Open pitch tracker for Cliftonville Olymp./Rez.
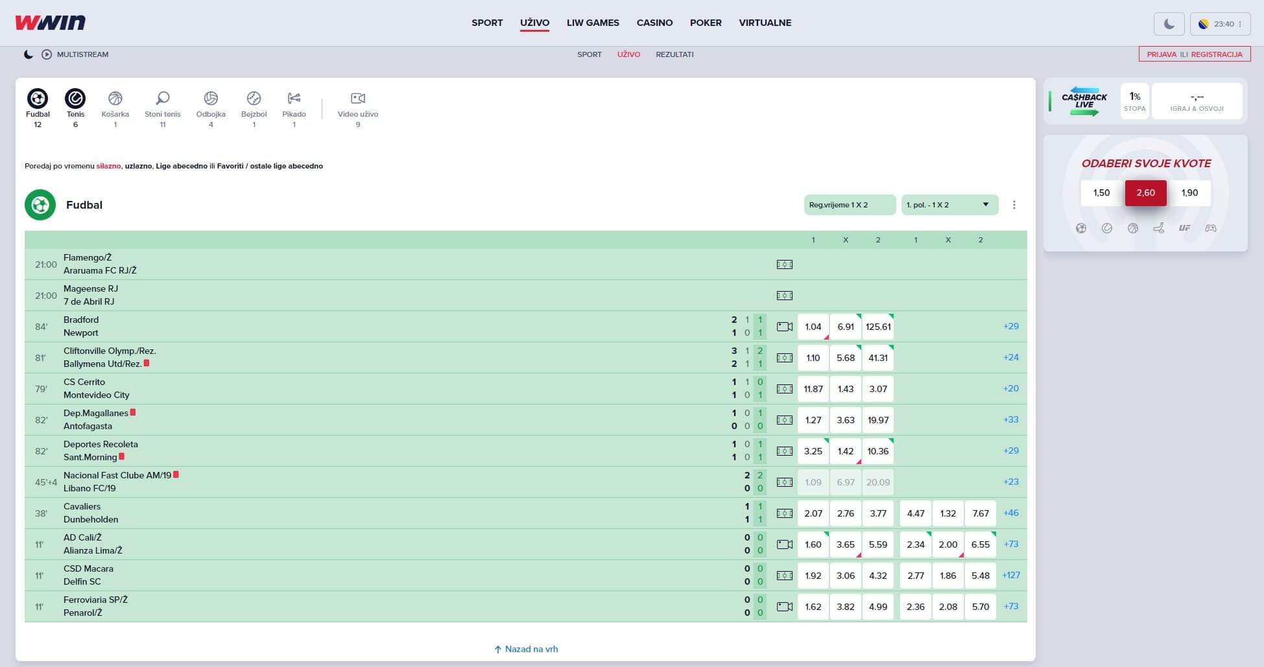 (x=785, y=358)
